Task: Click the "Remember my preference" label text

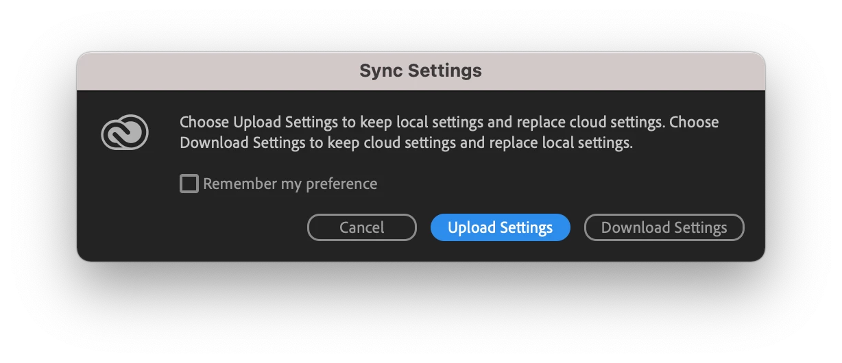Action: click(x=290, y=184)
